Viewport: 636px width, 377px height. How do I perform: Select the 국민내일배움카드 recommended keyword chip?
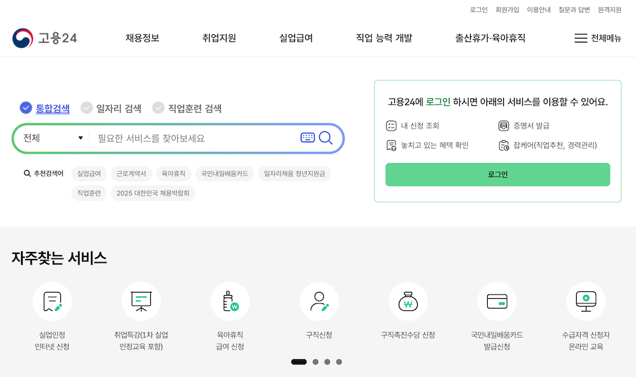[225, 174]
